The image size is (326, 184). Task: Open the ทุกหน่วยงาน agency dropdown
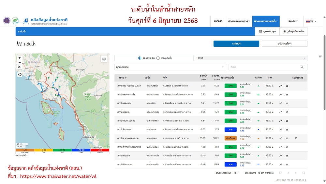pyautogui.click(x=170, y=67)
